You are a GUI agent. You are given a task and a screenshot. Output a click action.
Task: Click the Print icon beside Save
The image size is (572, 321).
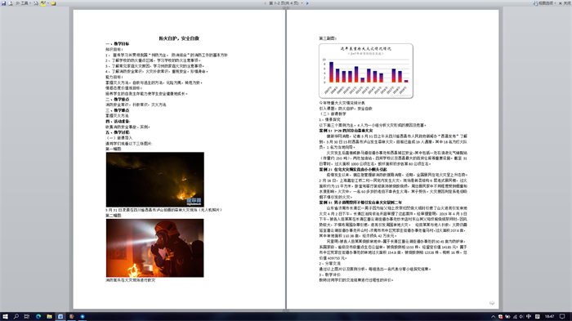[11, 3]
